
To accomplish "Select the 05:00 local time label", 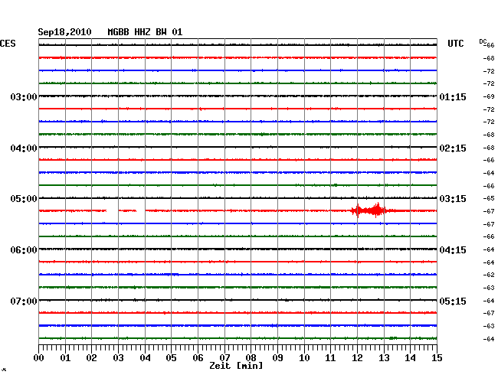I will point(24,199).
